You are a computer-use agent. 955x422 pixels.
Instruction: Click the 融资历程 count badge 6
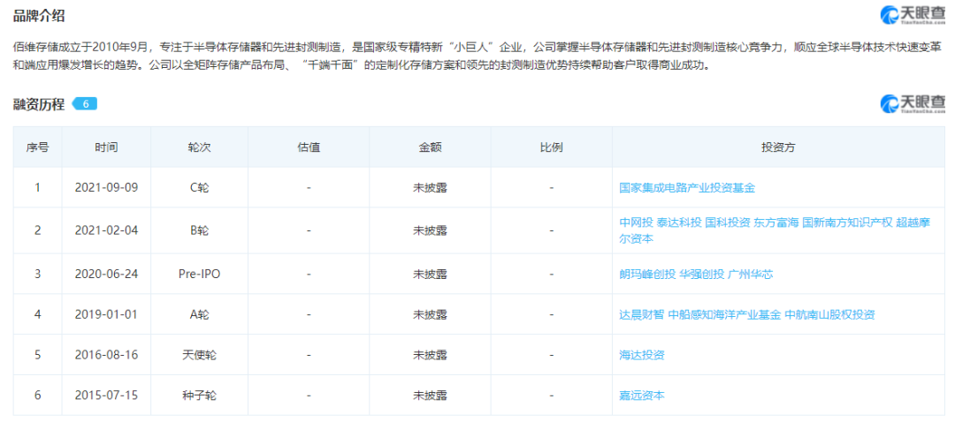[85, 104]
